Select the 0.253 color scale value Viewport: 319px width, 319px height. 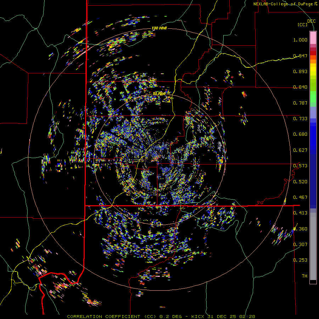(x=300, y=260)
